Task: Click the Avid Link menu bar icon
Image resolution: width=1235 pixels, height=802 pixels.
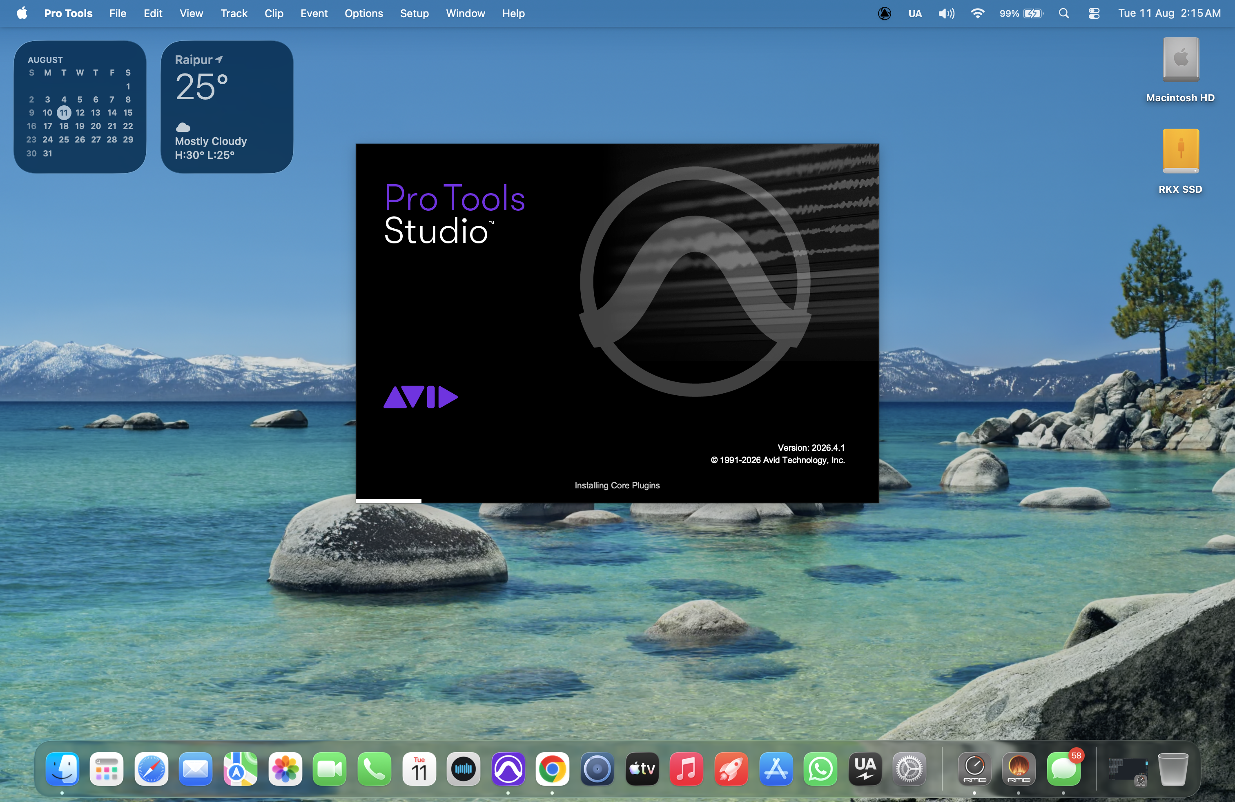Action: click(x=885, y=13)
